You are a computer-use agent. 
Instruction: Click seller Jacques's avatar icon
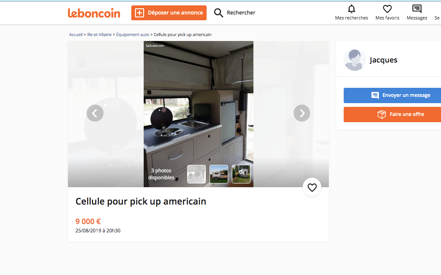(354, 60)
